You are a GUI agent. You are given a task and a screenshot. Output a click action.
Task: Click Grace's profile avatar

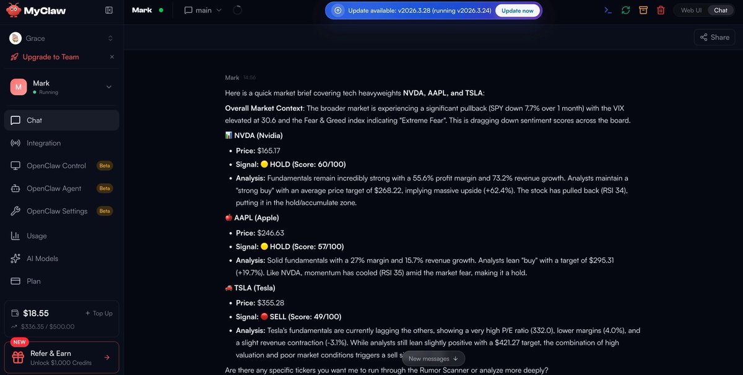click(15, 38)
